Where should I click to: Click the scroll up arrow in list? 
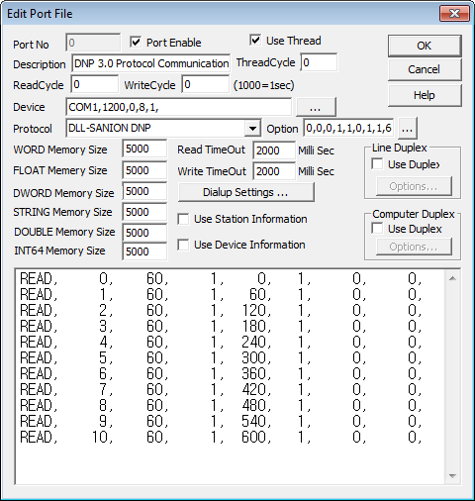point(452,278)
